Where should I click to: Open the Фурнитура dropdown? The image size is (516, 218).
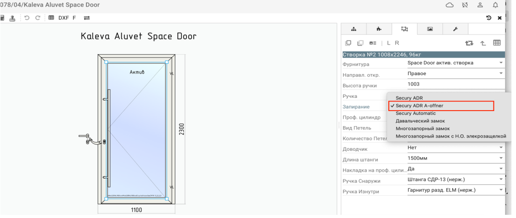(455, 63)
